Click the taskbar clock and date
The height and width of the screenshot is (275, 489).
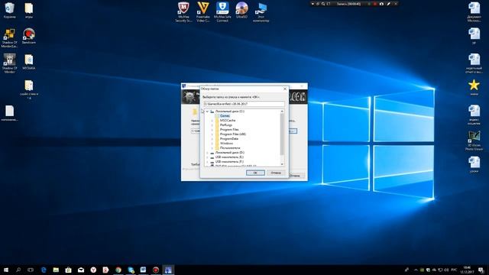point(467,270)
